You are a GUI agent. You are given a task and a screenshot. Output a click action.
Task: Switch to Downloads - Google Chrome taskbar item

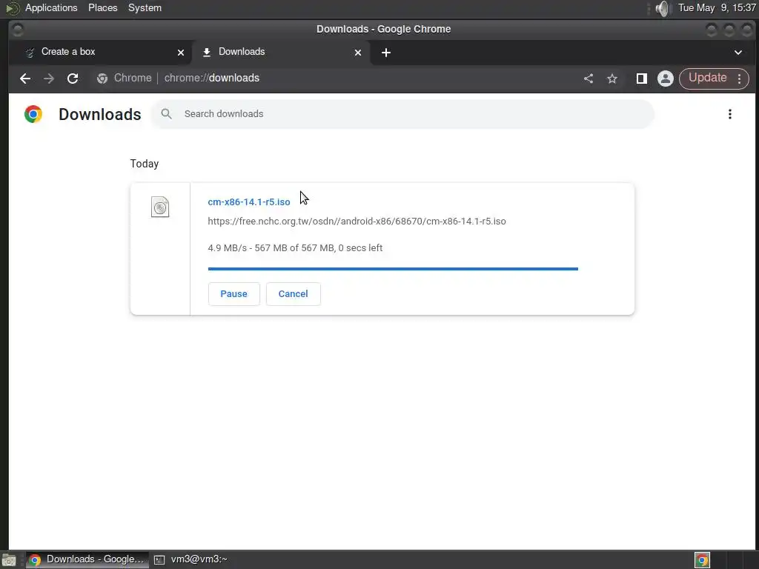[87, 559]
